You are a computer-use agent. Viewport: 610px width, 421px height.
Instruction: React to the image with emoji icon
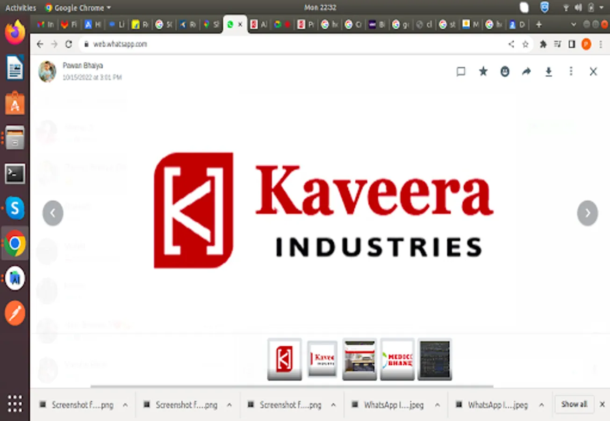pos(505,71)
